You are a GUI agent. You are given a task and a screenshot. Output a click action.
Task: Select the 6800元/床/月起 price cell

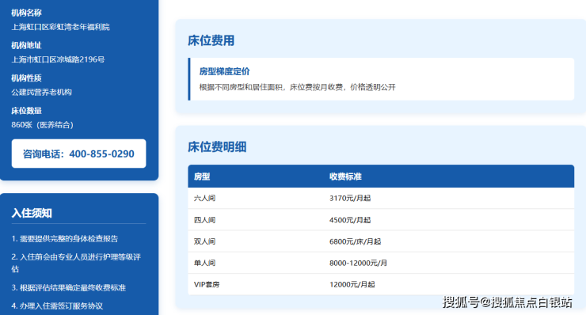pyautogui.click(x=355, y=241)
